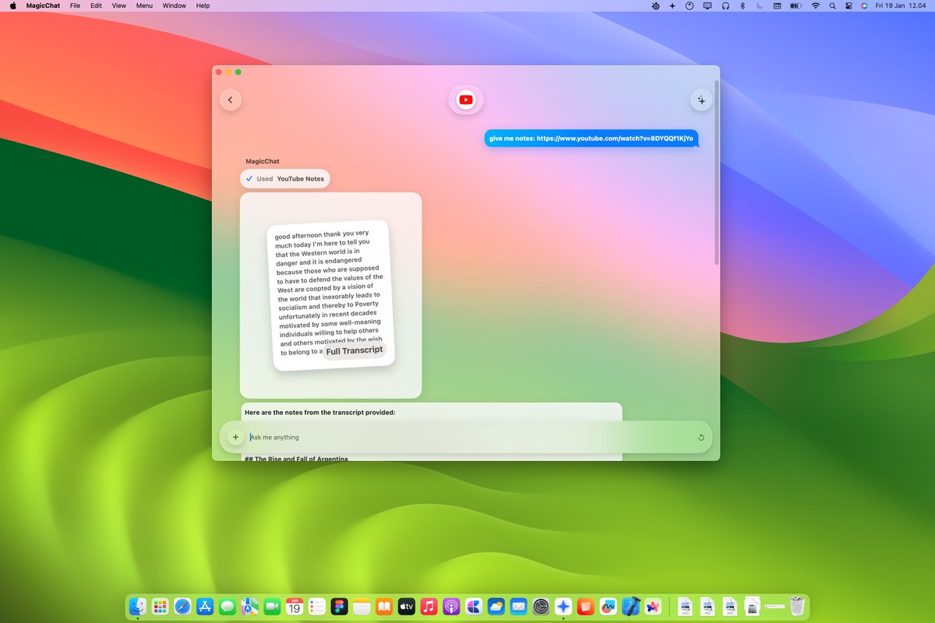The width and height of the screenshot is (935, 623).
Task: Open the View menu
Action: [119, 5]
